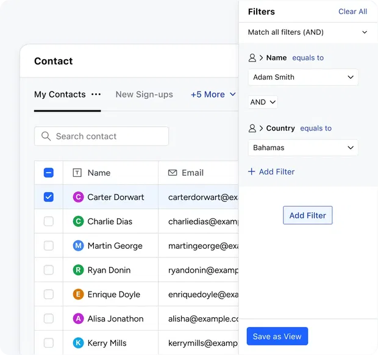Expand the +5 More views dropdown
The height and width of the screenshot is (355, 378).
pyautogui.click(x=213, y=95)
